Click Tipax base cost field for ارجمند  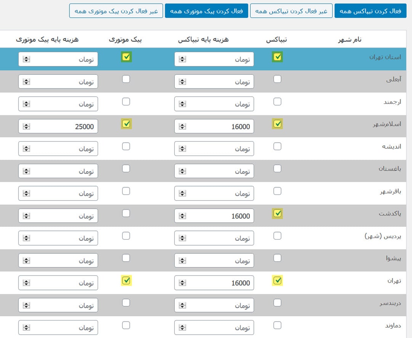click(x=219, y=104)
